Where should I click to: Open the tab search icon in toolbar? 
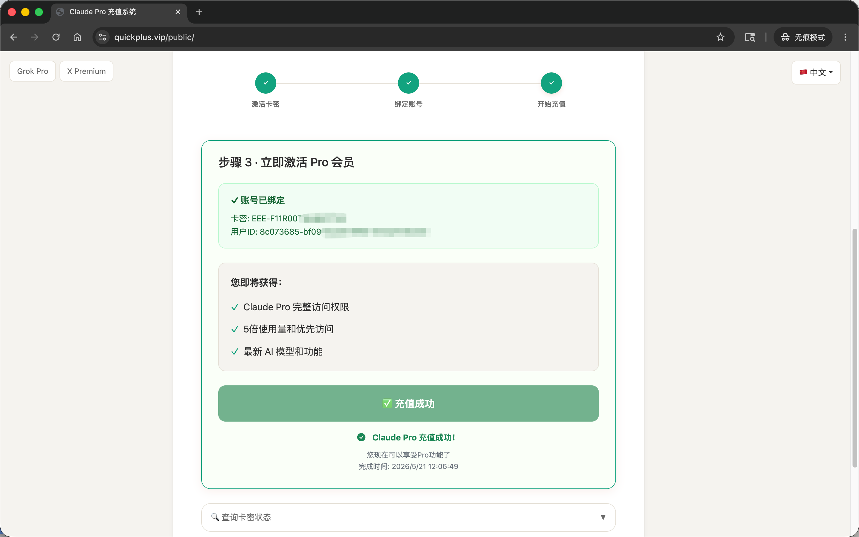[750, 37]
